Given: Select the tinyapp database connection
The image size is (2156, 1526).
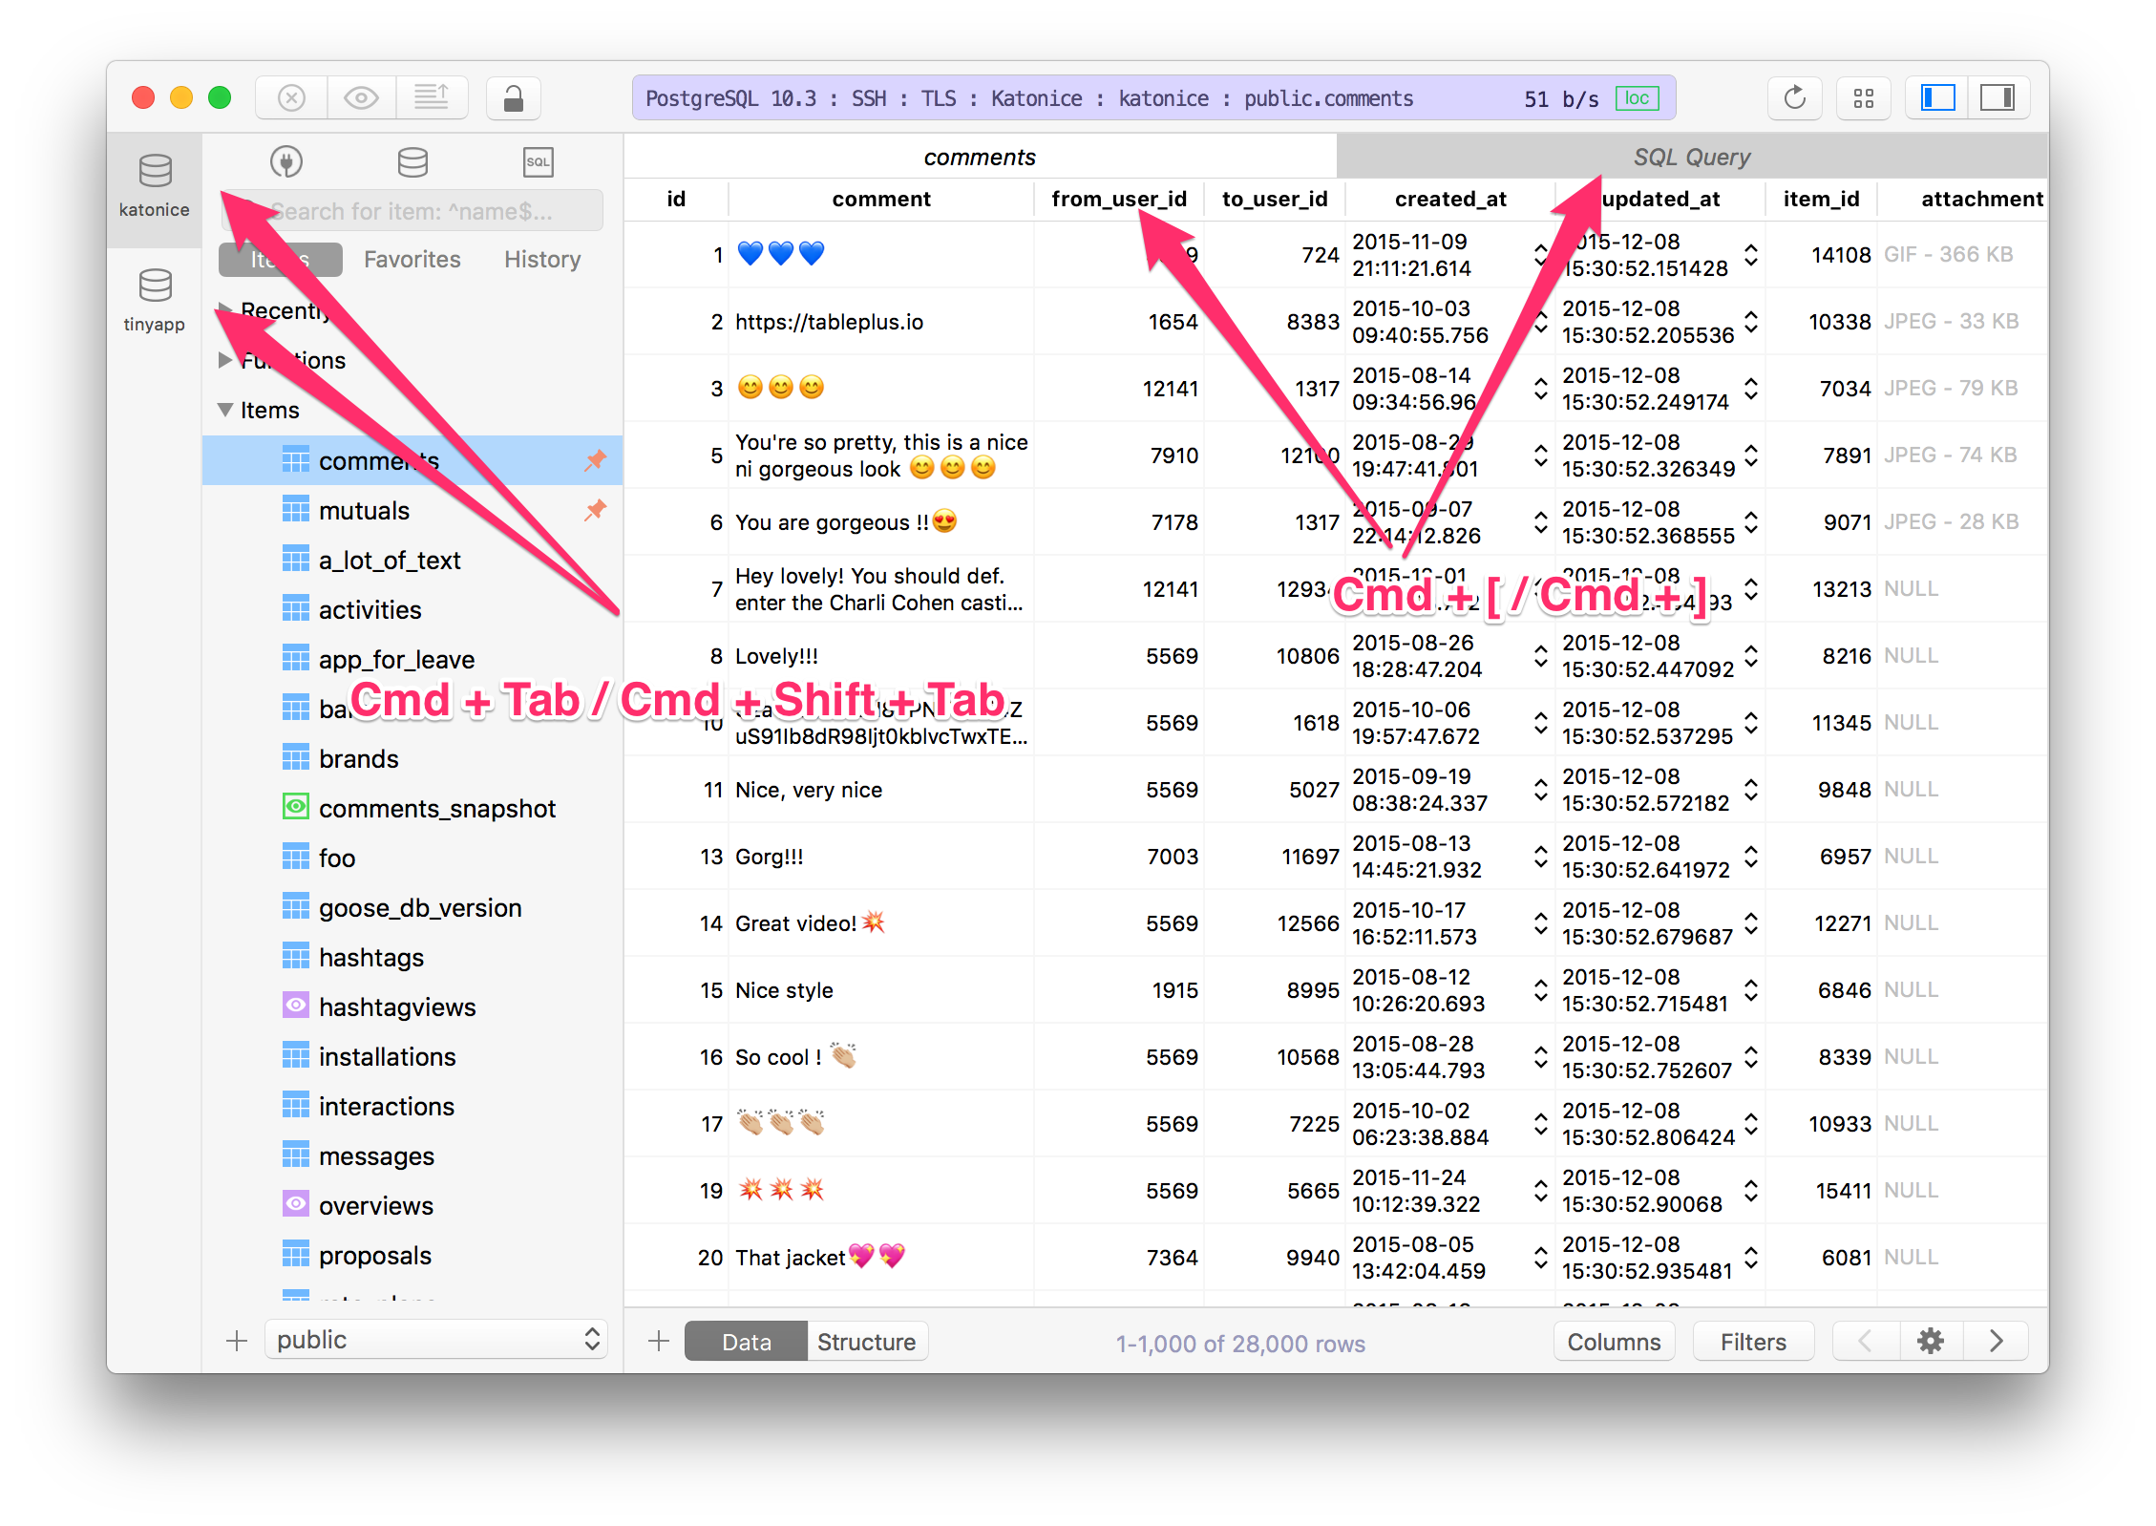Looking at the screenshot, I should coord(155,296).
